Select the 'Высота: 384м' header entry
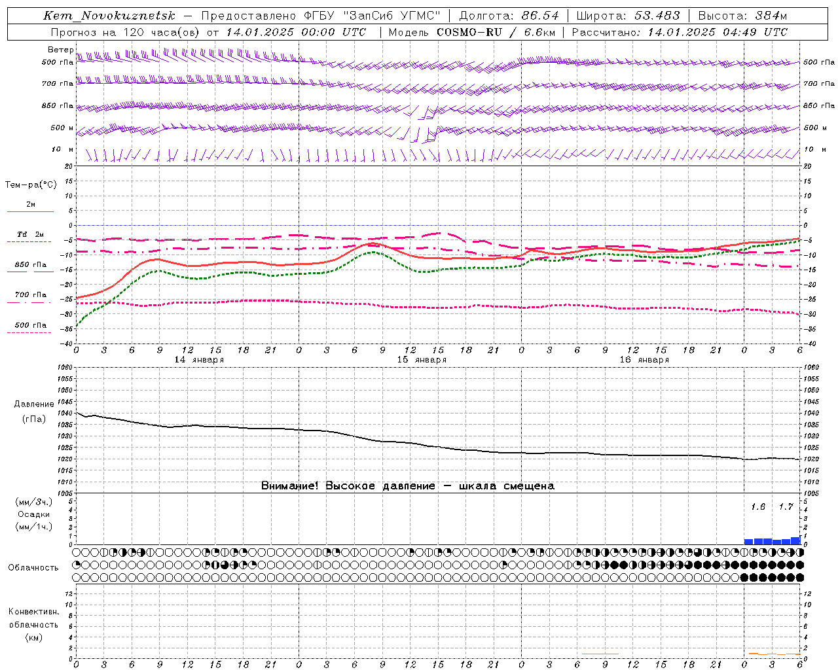The height and width of the screenshot is (670, 838). (x=742, y=16)
